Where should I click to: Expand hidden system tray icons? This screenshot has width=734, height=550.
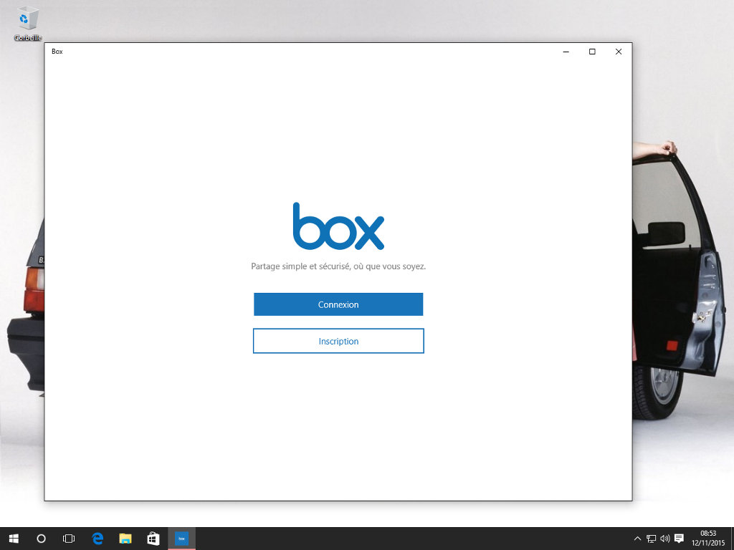pyautogui.click(x=638, y=539)
